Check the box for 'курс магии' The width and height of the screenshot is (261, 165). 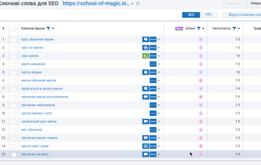14,56
